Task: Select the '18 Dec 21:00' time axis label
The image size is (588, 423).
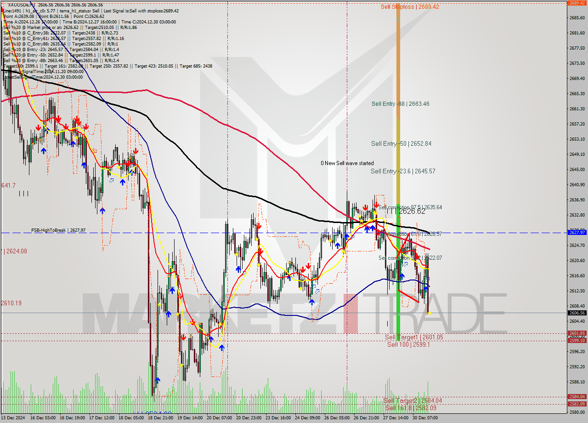Action: pyautogui.click(x=160, y=418)
